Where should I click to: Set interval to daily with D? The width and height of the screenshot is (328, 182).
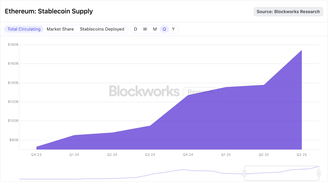(135, 29)
